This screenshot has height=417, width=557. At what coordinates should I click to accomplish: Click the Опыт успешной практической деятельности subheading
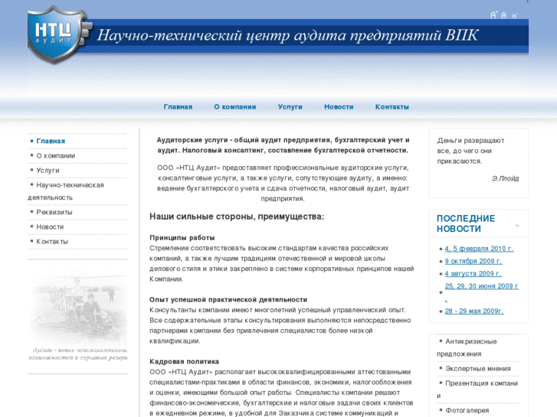[228, 299]
